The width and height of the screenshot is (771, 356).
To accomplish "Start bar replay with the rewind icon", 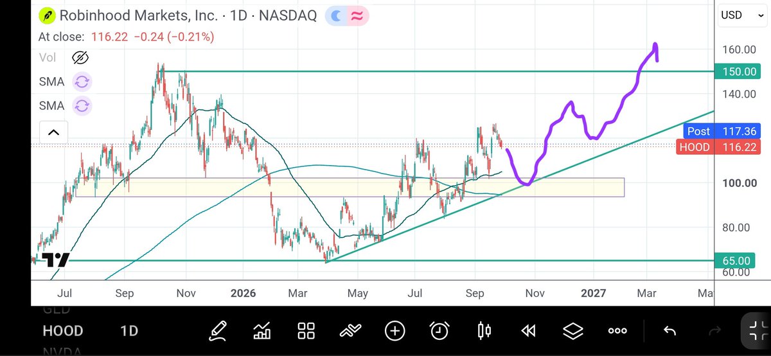I will 528,331.
